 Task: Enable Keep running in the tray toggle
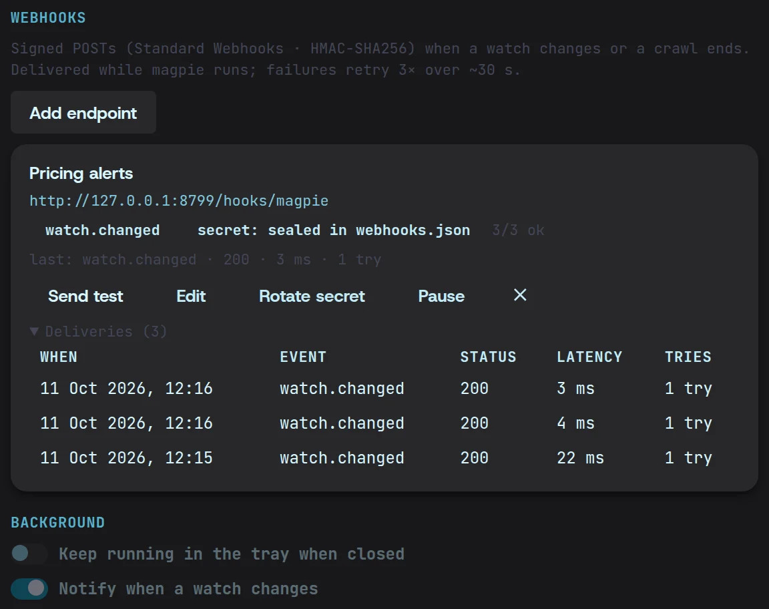point(29,554)
